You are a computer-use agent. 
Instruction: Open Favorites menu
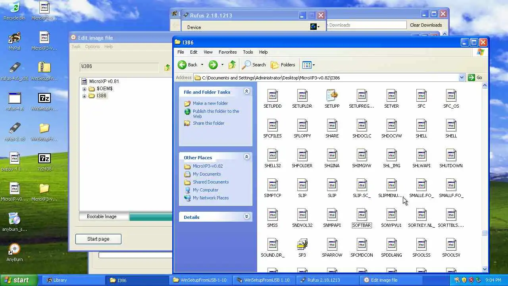[227, 52]
